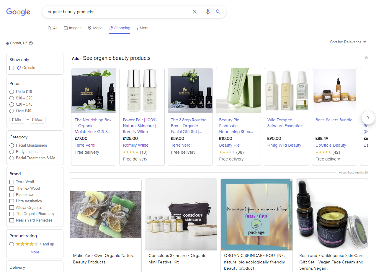Click inside the £ Min price field

pos(17,119)
